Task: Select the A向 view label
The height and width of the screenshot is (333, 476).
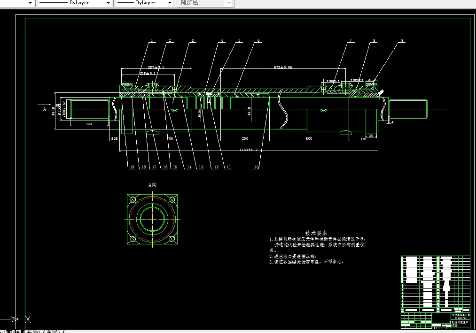Action: (152, 184)
